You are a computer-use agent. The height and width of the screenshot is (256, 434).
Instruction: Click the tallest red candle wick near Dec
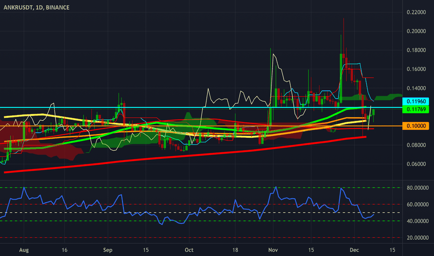pyautogui.click(x=344, y=36)
